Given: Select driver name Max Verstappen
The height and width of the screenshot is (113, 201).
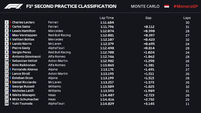Looking at the screenshot, I should point(25,35).
